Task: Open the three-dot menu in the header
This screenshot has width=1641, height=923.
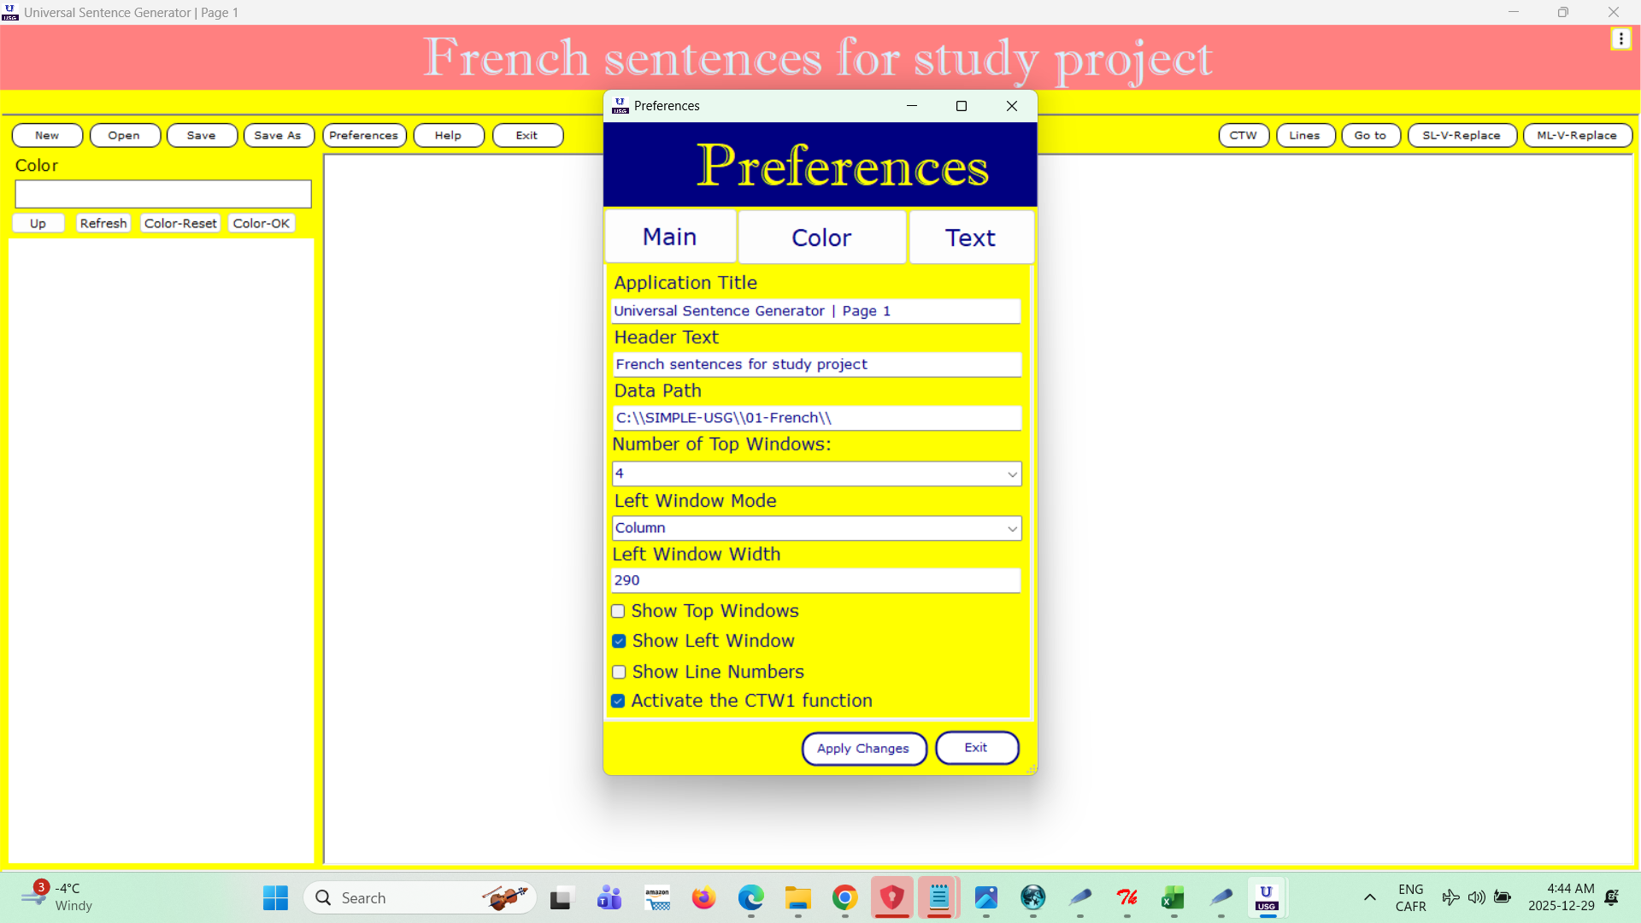Action: 1620,39
